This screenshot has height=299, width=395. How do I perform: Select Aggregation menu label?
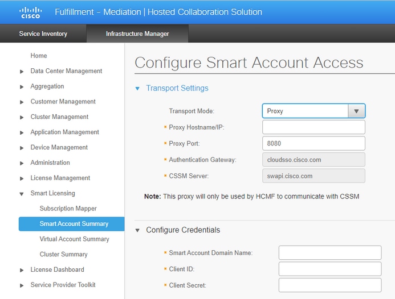click(47, 86)
